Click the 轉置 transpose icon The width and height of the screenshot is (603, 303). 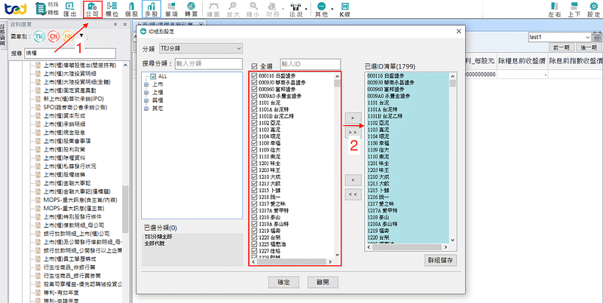point(191,9)
